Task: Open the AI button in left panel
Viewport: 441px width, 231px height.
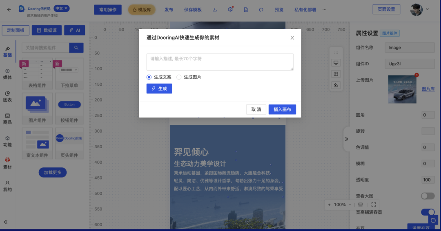Action: (75, 30)
